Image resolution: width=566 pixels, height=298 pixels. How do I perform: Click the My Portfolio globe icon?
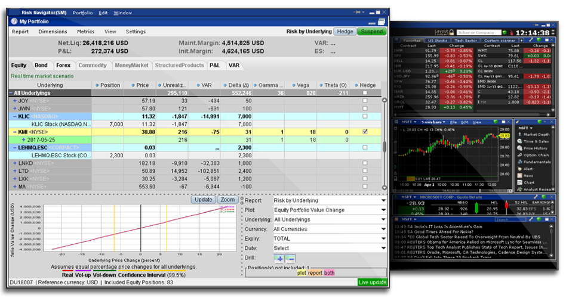(14, 21)
